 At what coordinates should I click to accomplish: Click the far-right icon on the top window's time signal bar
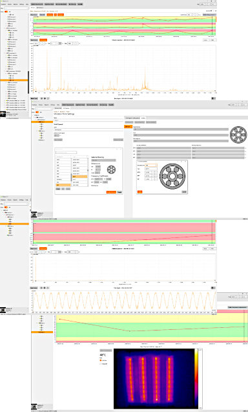pos(214,98)
